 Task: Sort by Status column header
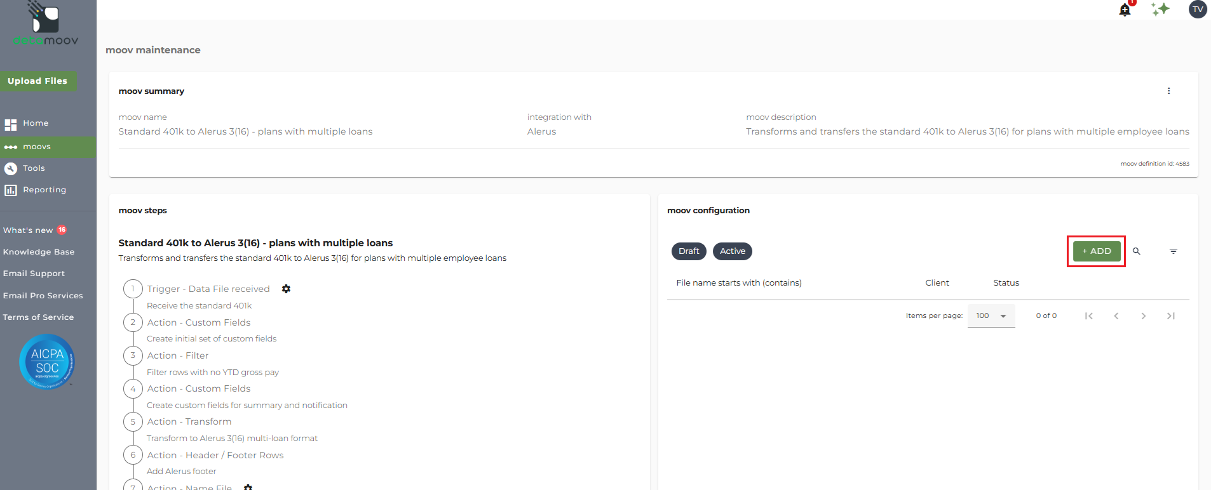pos(1006,283)
